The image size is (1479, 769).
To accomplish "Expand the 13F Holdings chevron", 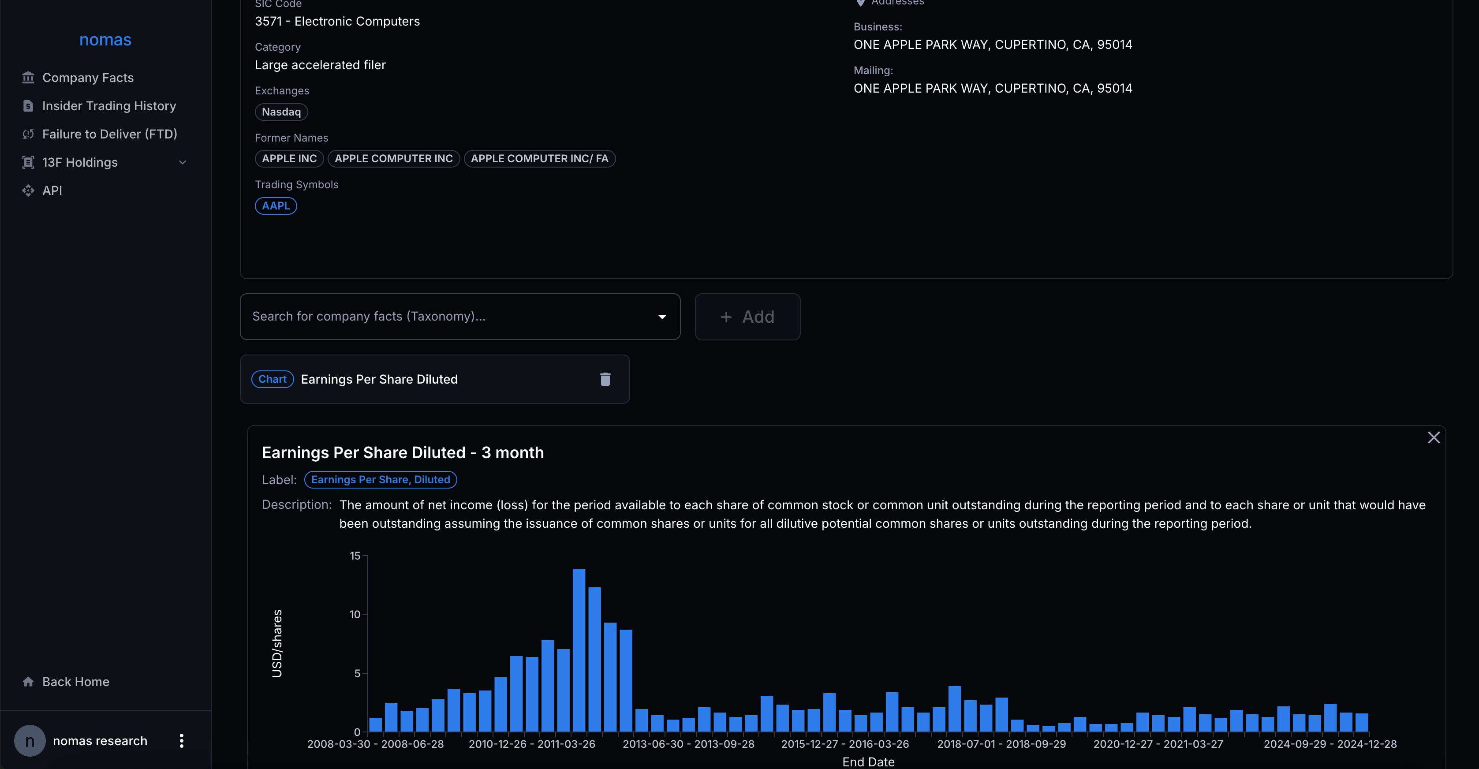I will (x=183, y=163).
